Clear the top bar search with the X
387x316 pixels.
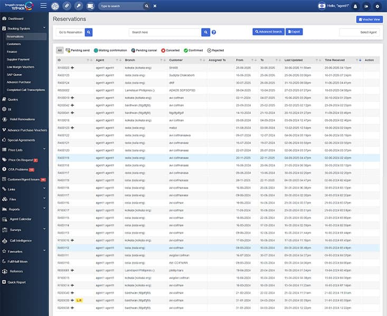click(155, 6)
